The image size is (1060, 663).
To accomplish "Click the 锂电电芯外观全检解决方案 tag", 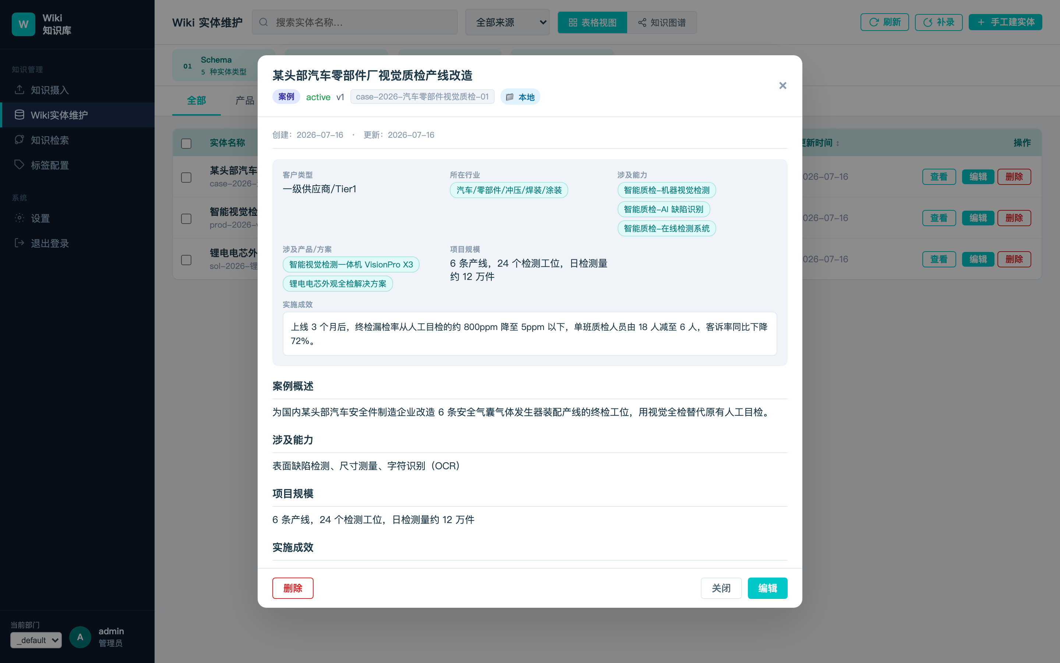I will (x=337, y=284).
